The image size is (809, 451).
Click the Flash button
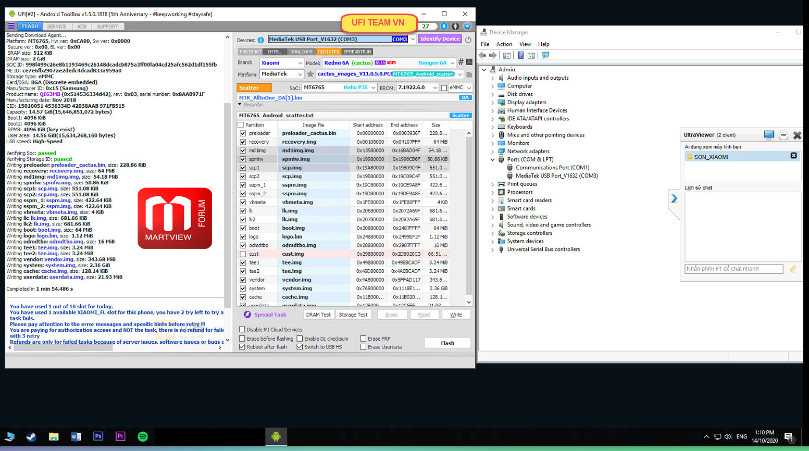pyautogui.click(x=447, y=343)
